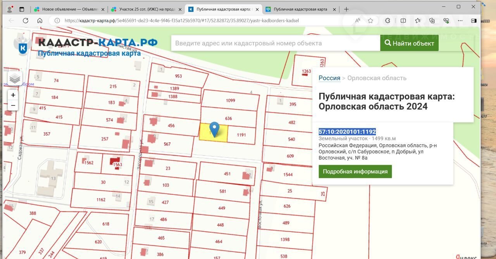Open the favorites list panel
Viewport: 496px width, 259px height.
tap(417, 21)
